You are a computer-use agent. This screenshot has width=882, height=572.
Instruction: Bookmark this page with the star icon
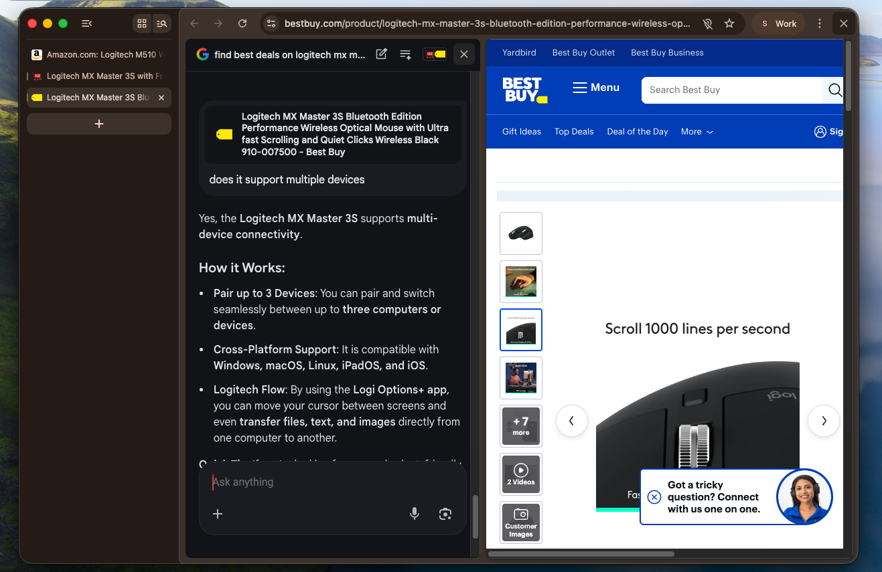click(x=729, y=23)
